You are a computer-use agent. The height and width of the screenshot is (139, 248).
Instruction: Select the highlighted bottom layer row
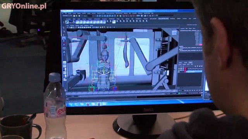[194, 72]
